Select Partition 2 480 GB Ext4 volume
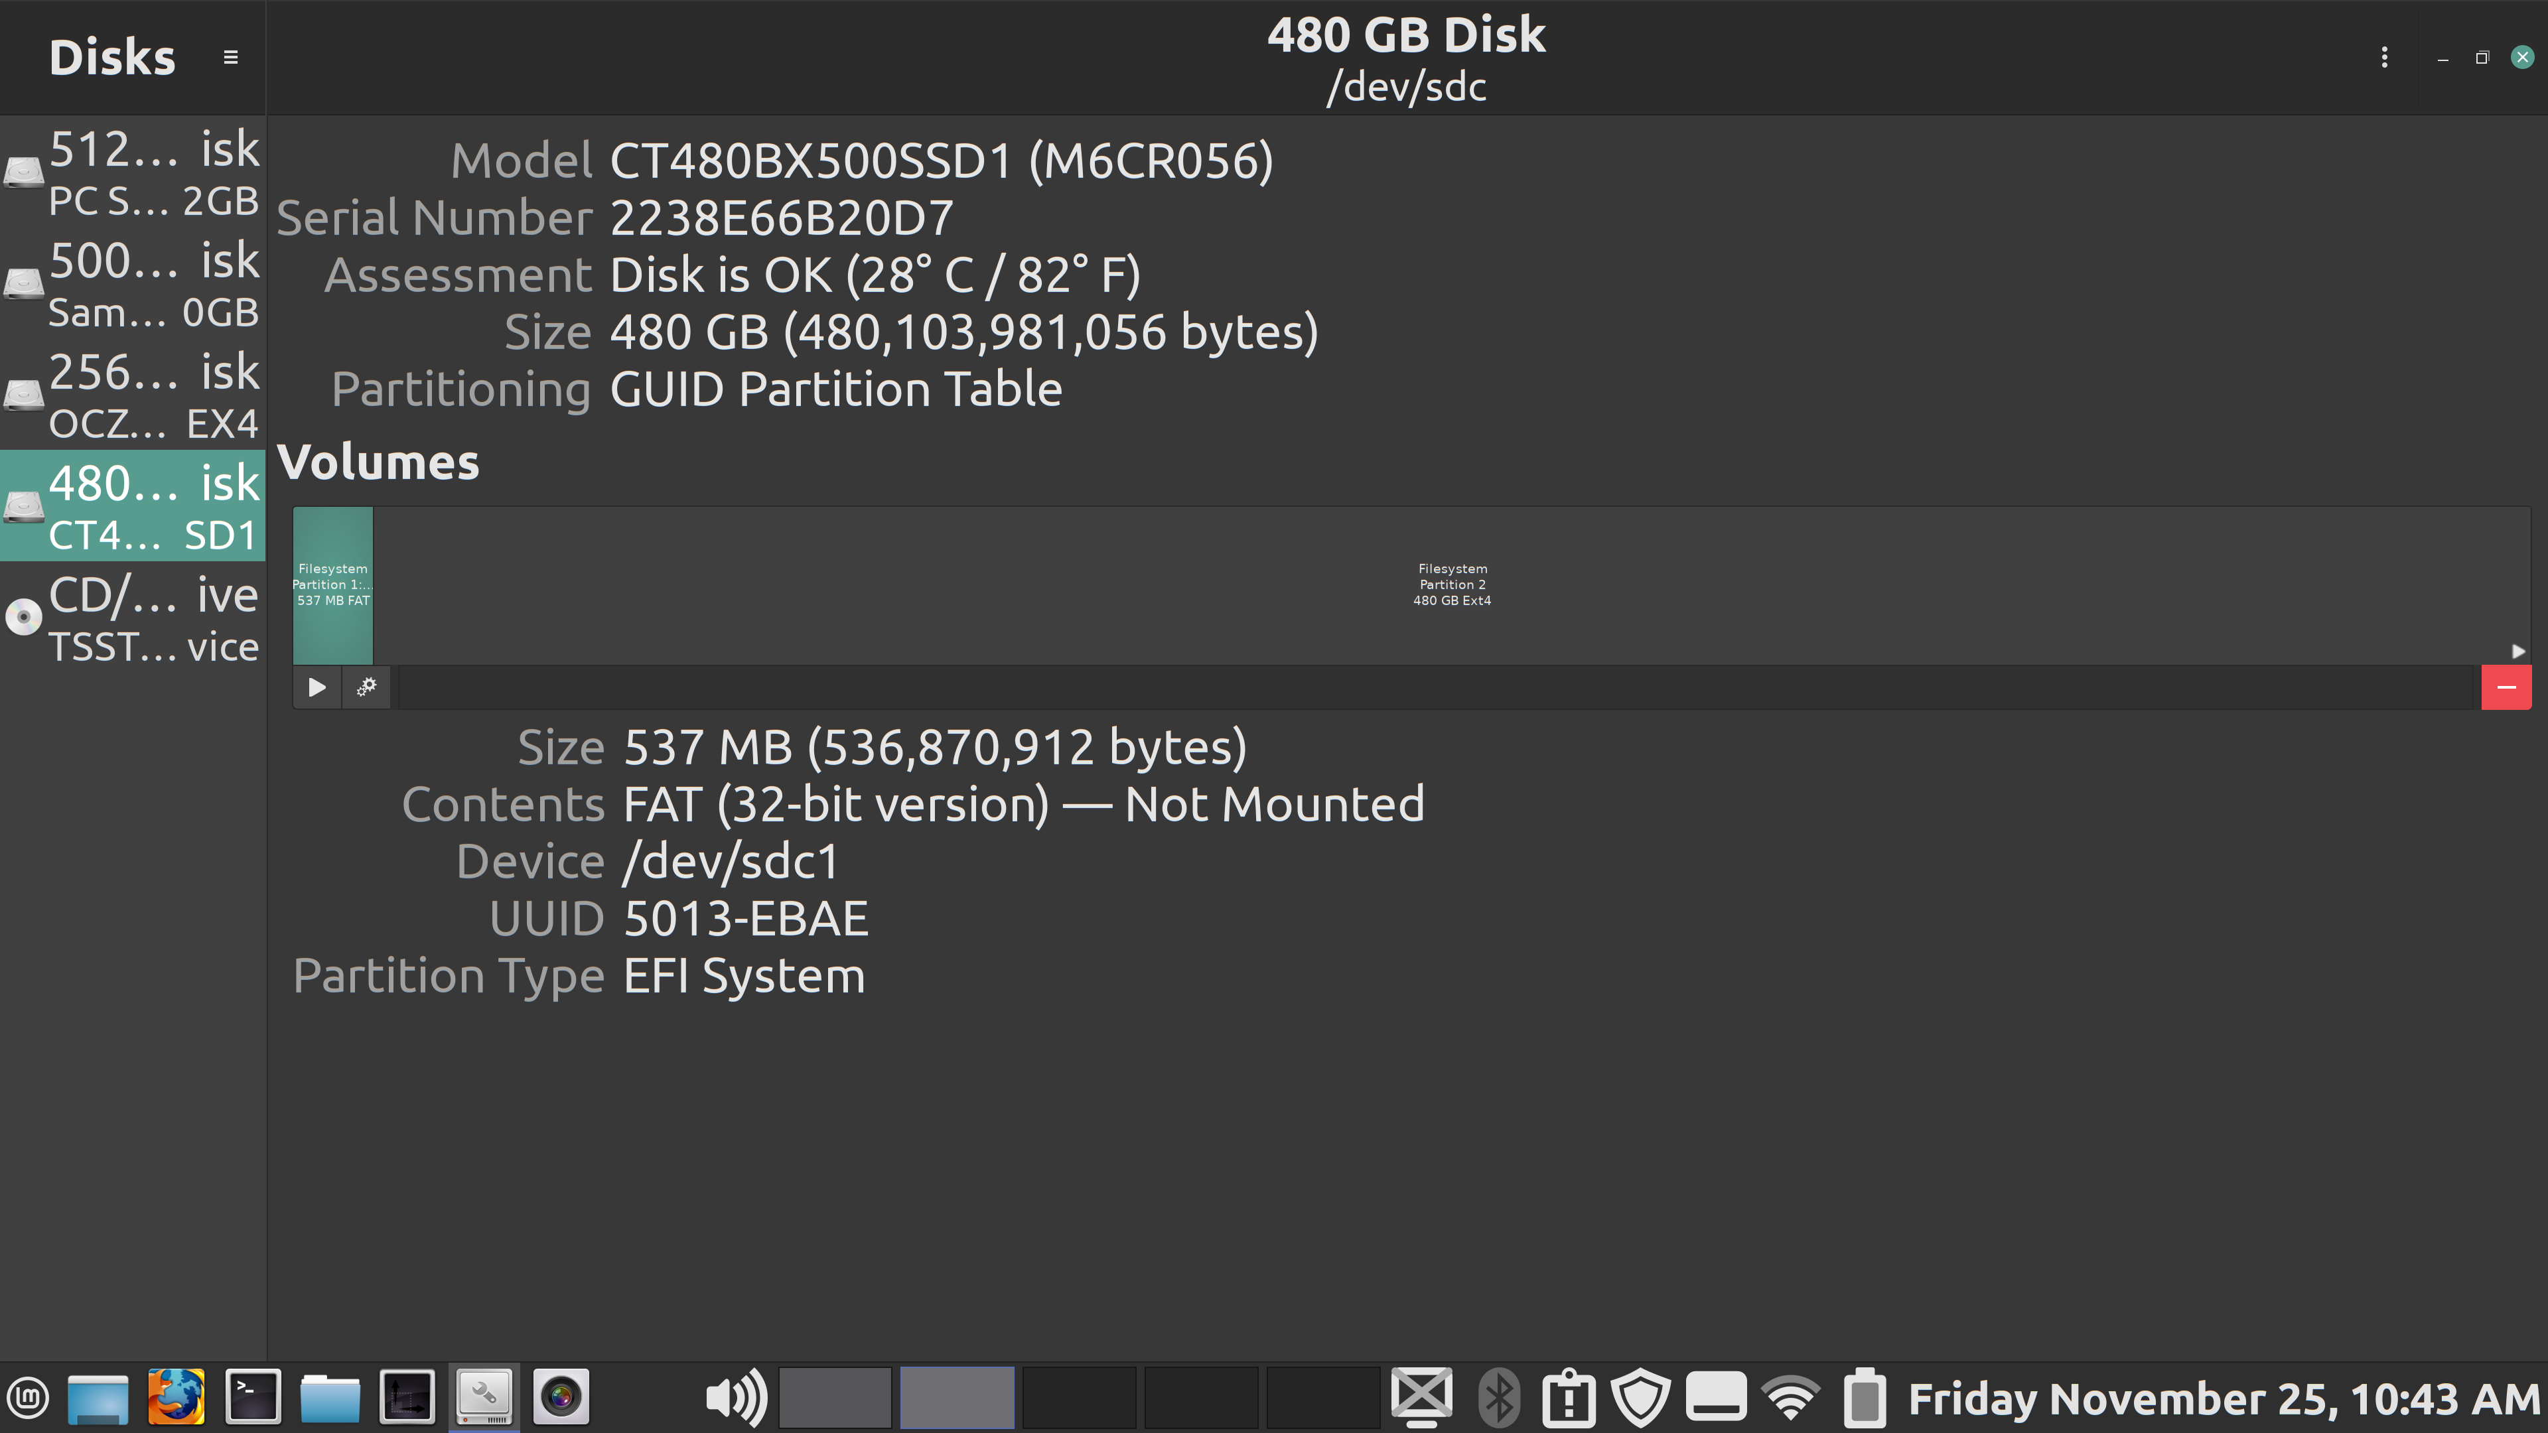 pyautogui.click(x=1451, y=584)
